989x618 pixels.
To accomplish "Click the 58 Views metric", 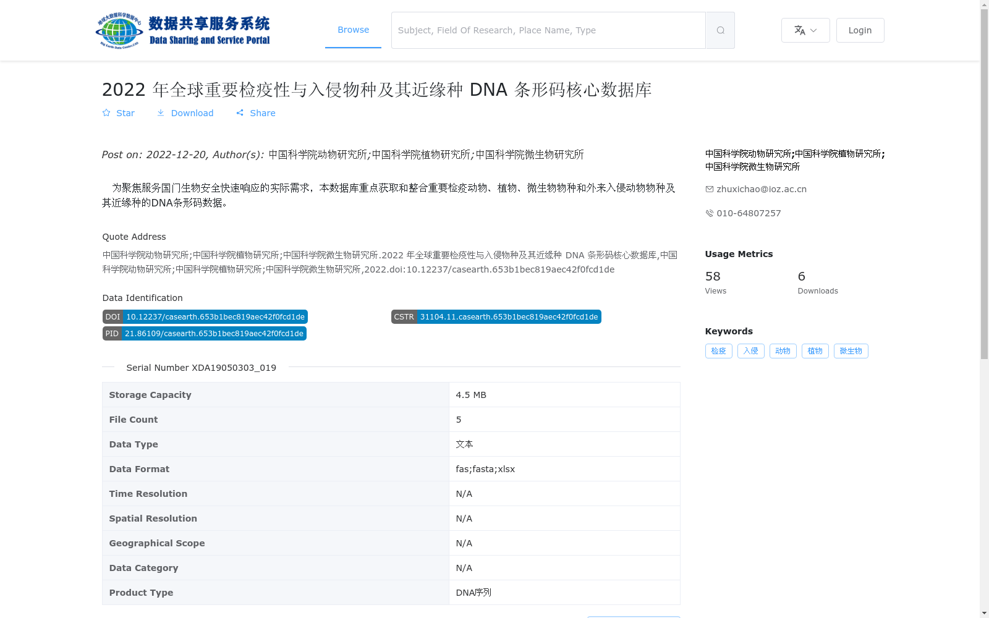I will [716, 282].
